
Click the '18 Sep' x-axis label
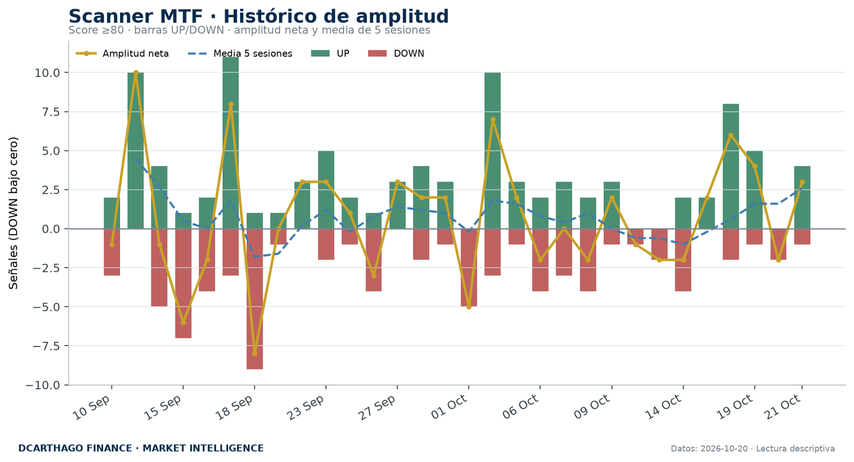(234, 407)
